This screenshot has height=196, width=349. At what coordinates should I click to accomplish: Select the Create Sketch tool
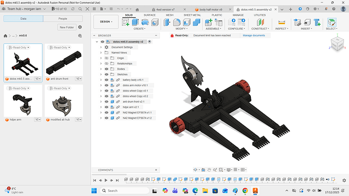pyautogui.click(x=125, y=22)
